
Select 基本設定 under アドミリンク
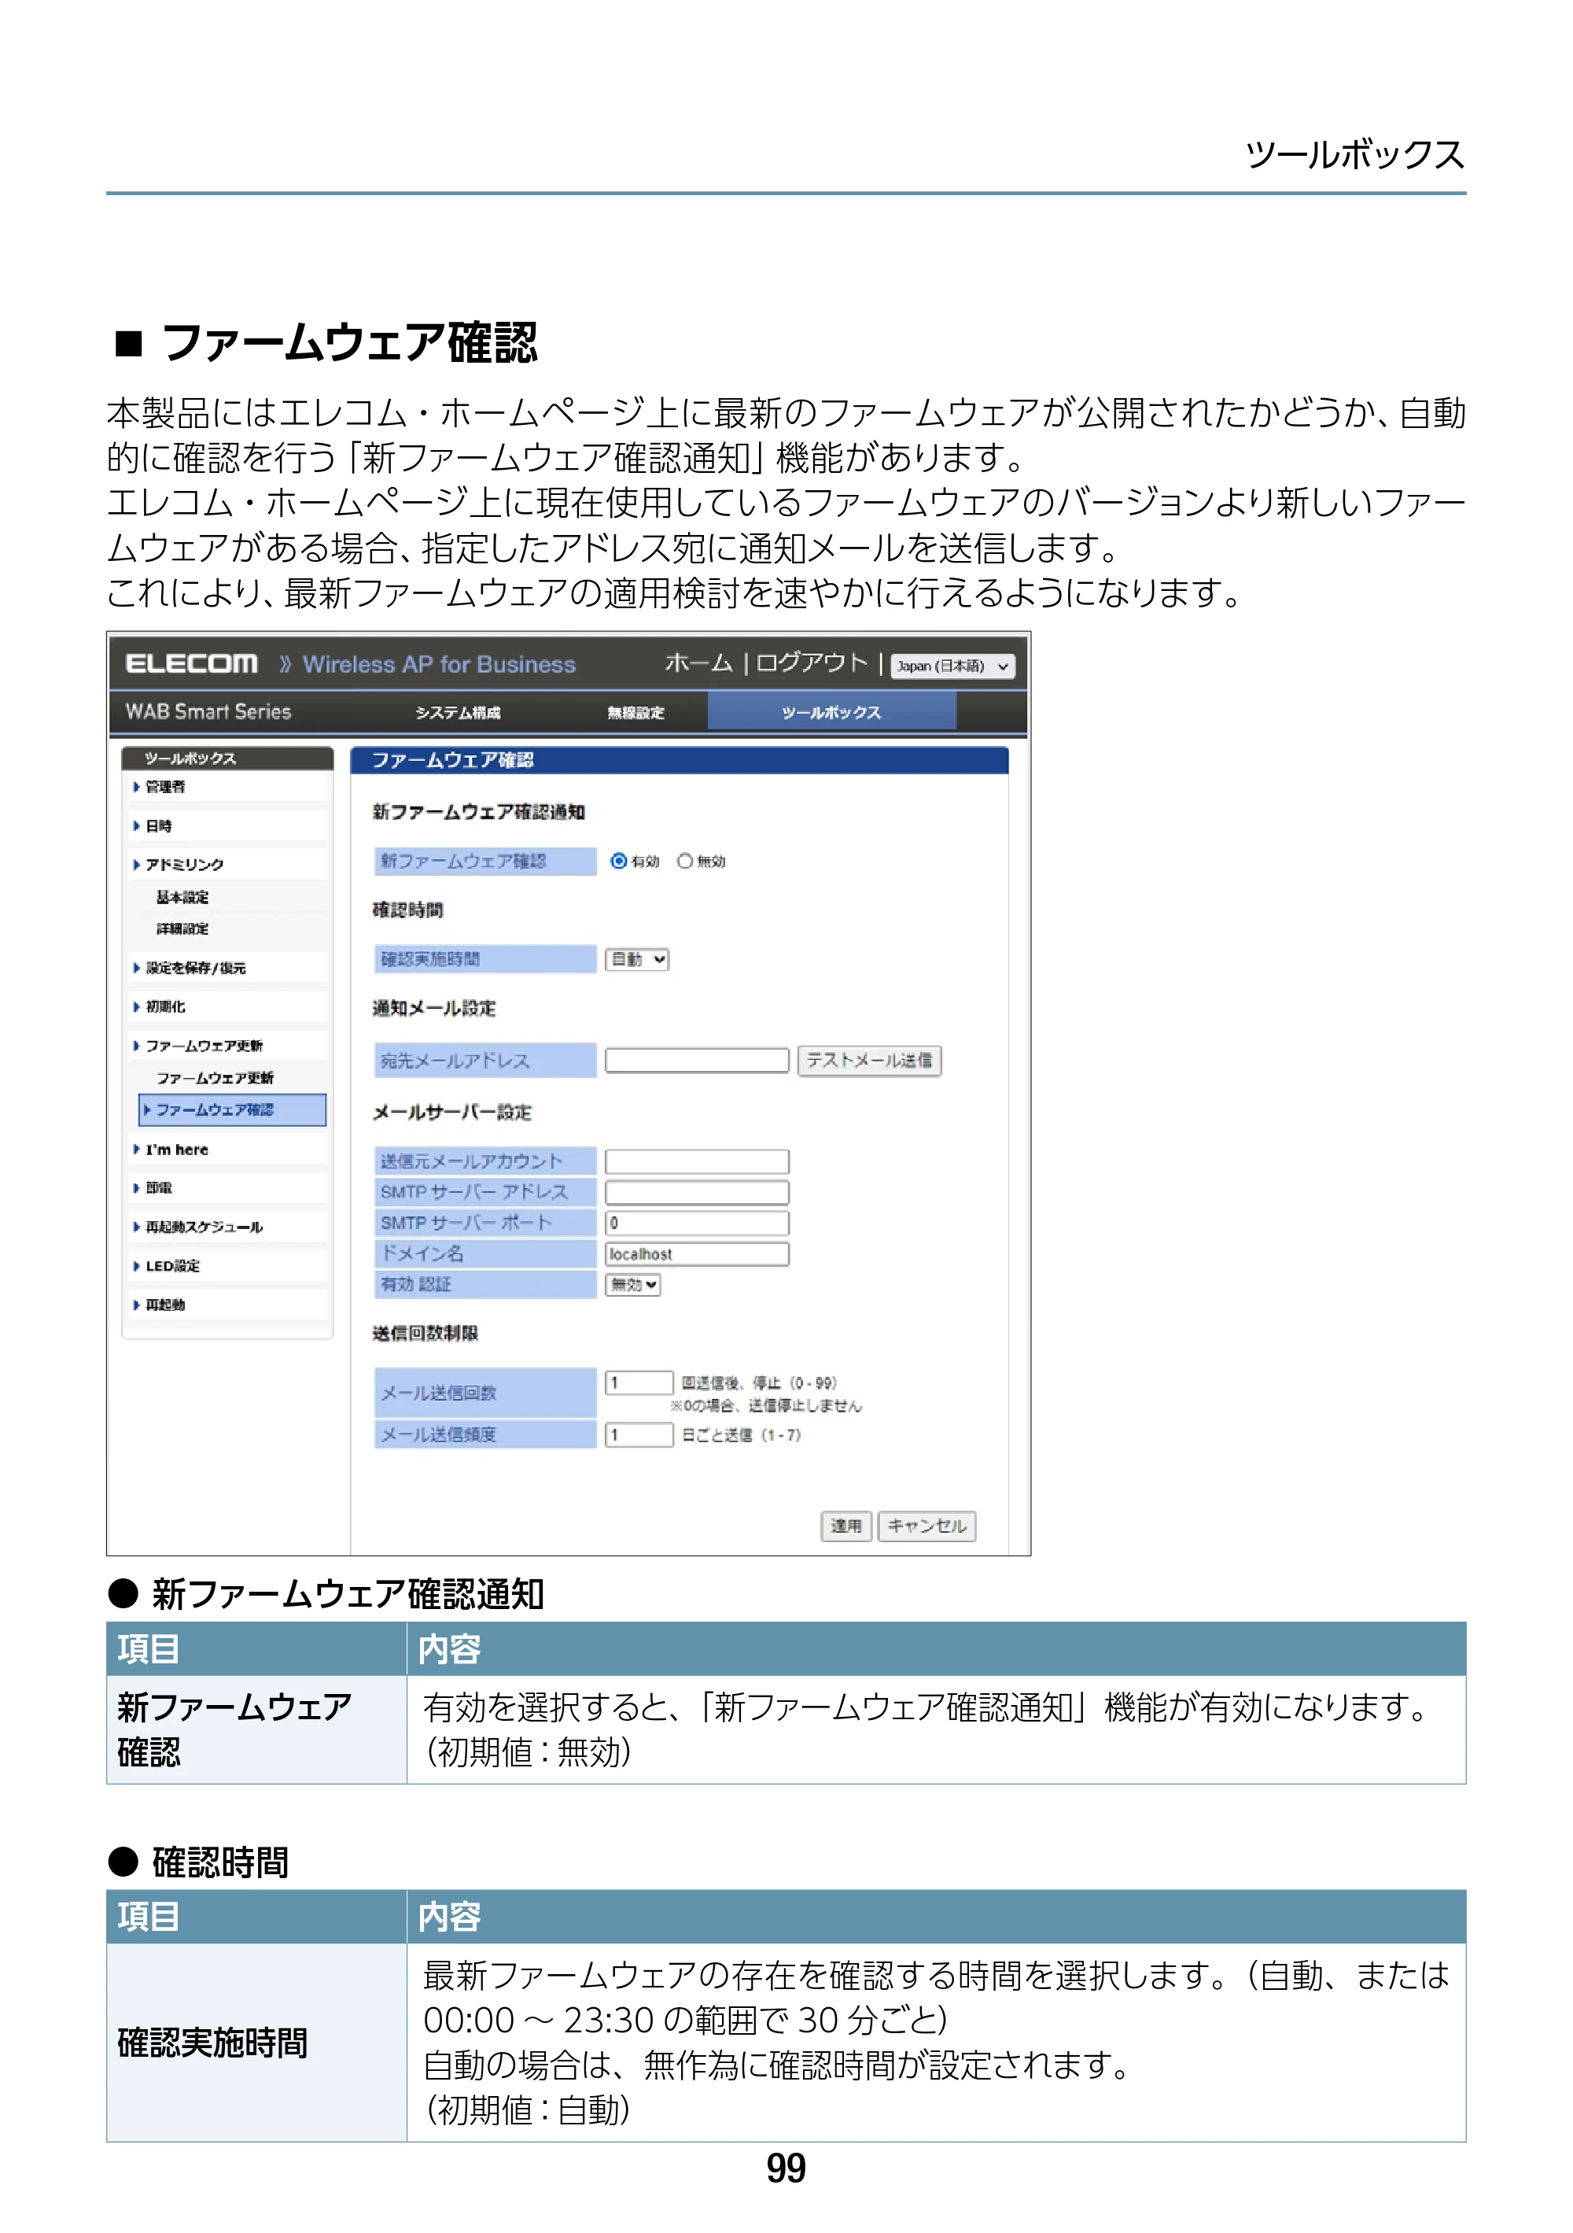182,898
